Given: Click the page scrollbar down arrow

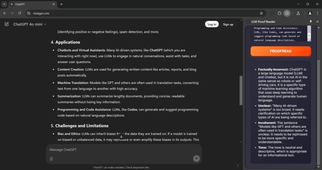Looking at the screenshot, I should 241,142.
